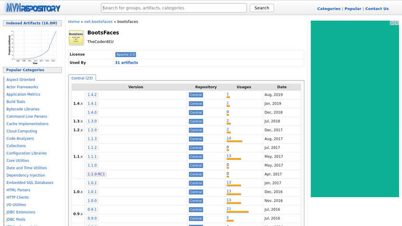Image resolution: width=402 pixels, height=226 pixels.
Task: Open I/O Utilities category
Action: tap(16, 204)
